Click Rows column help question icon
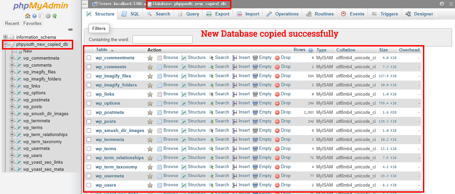455x194 pixels. point(310,50)
